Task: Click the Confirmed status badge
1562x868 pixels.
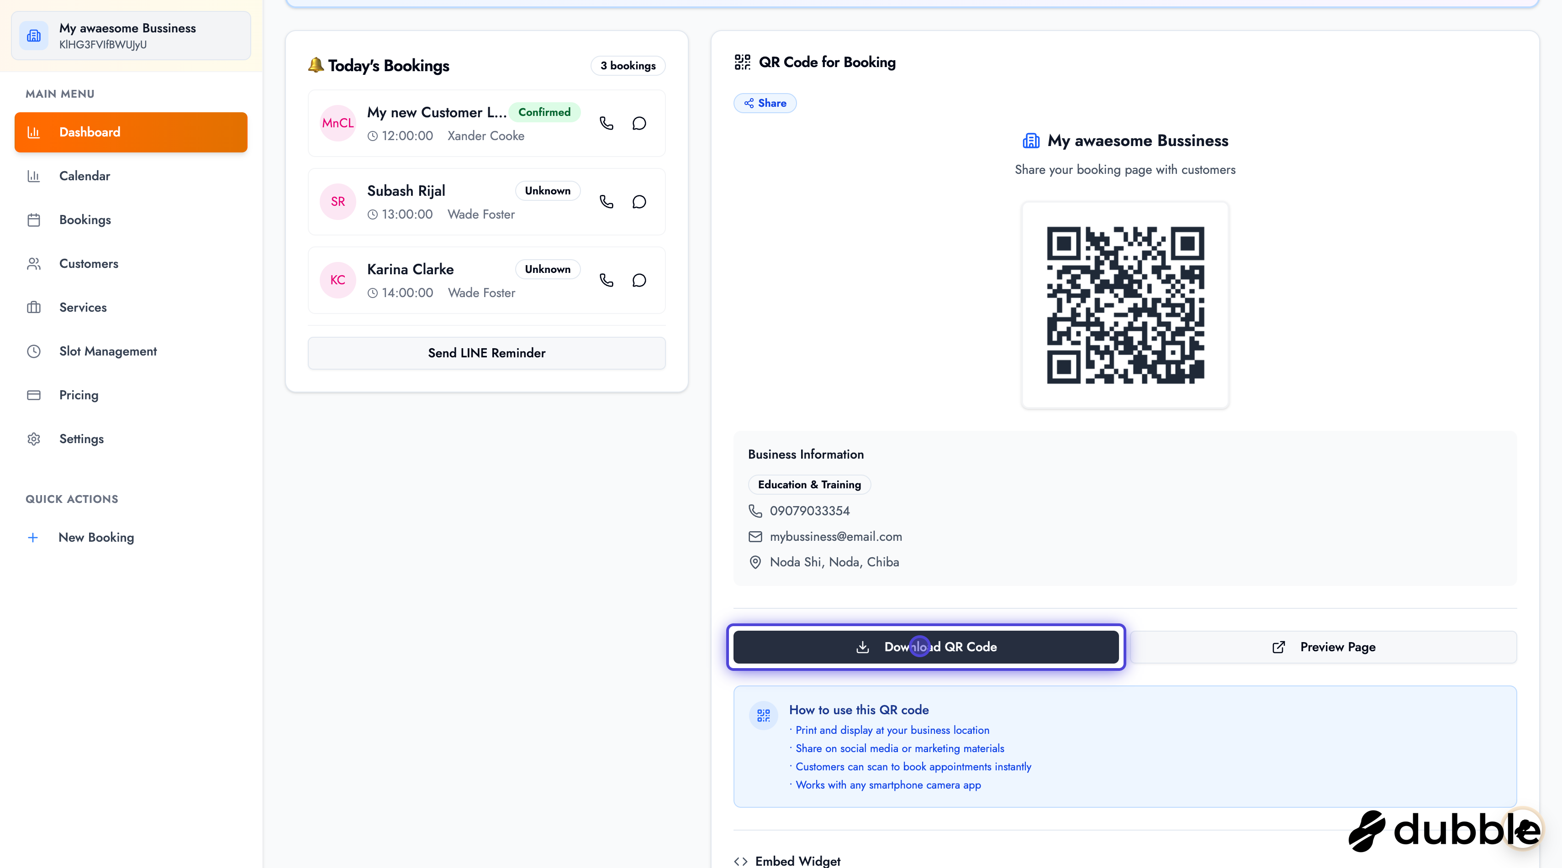Action: coord(544,112)
